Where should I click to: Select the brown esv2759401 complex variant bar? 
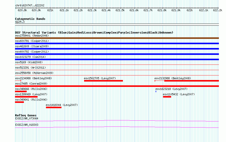pyautogui.click(x=117, y=38)
